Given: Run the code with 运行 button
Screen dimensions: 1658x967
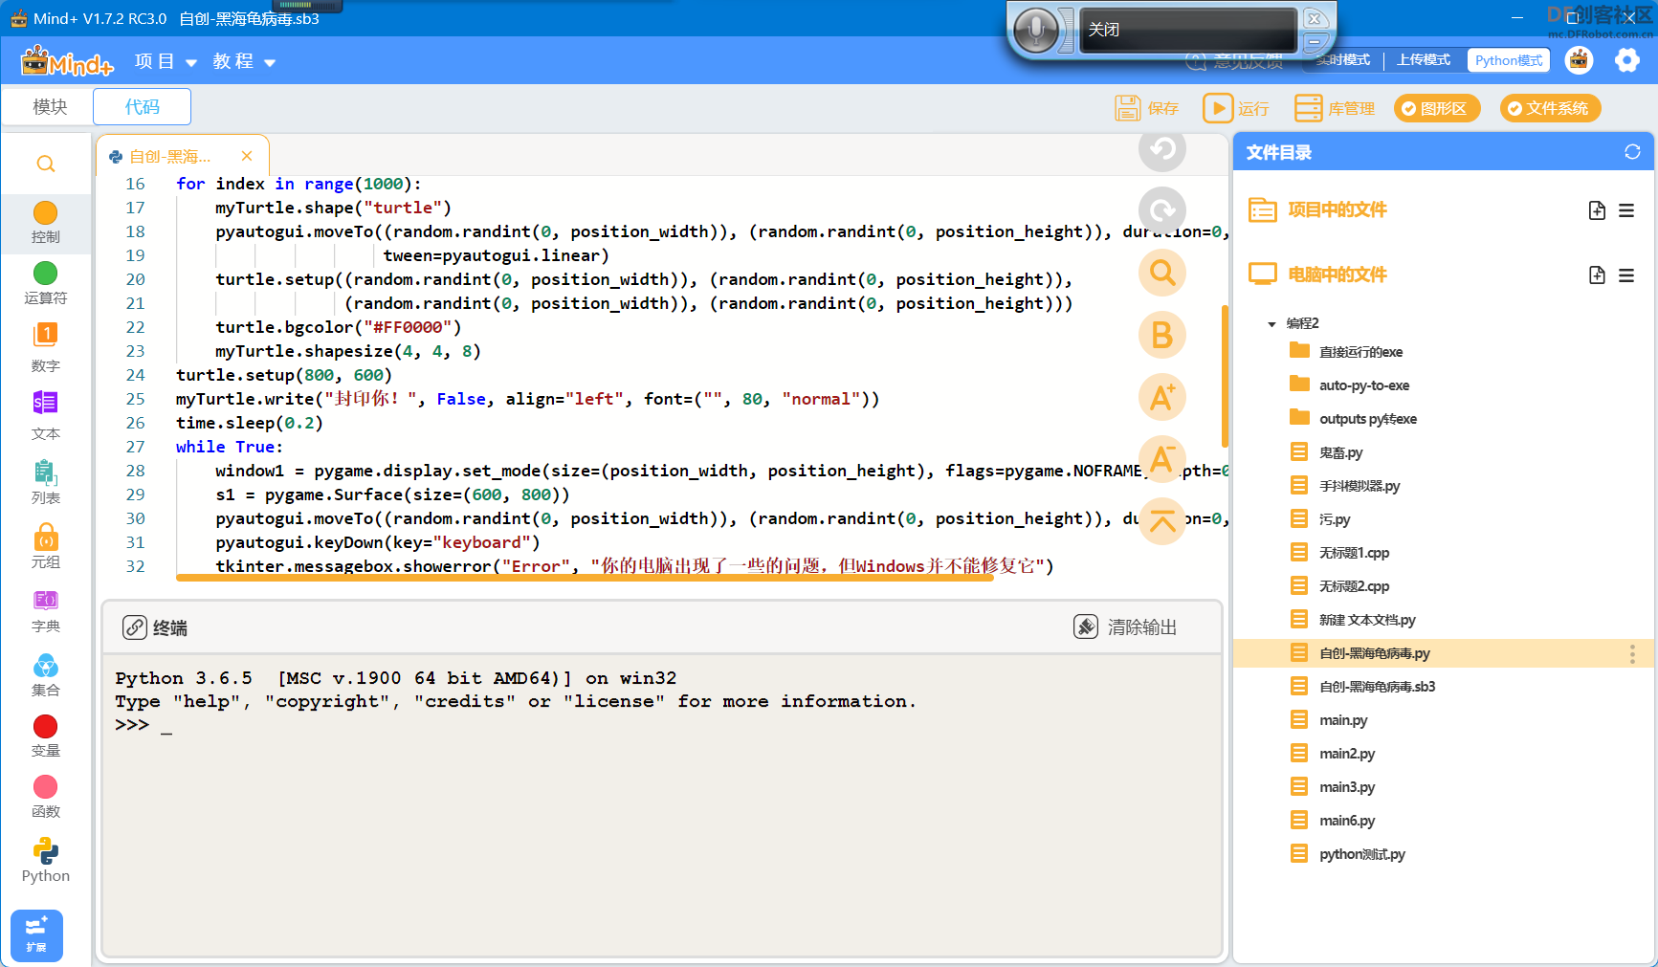Looking at the screenshot, I should 1235,108.
